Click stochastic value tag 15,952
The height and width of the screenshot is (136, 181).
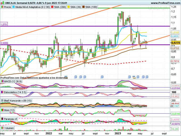click(175, 97)
